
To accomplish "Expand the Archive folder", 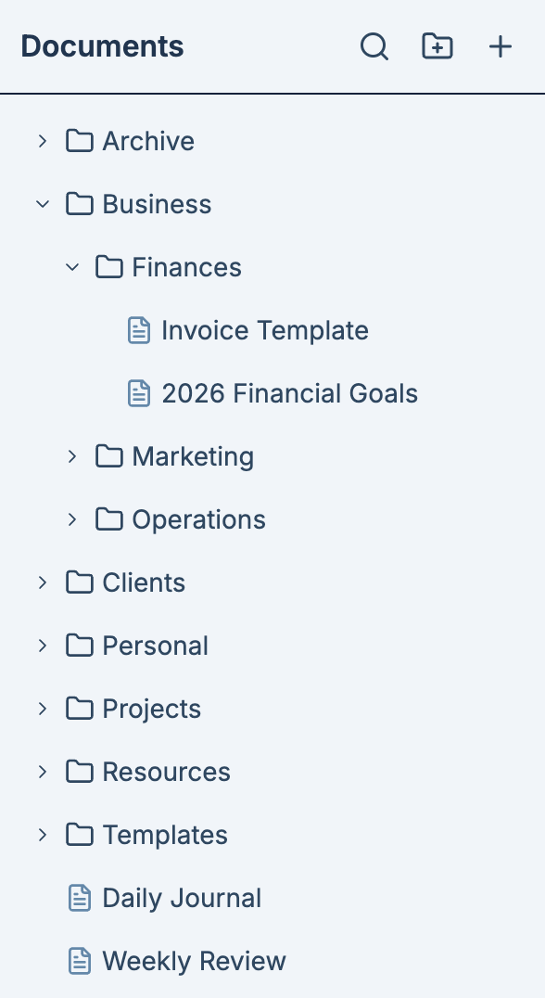I will coord(43,140).
